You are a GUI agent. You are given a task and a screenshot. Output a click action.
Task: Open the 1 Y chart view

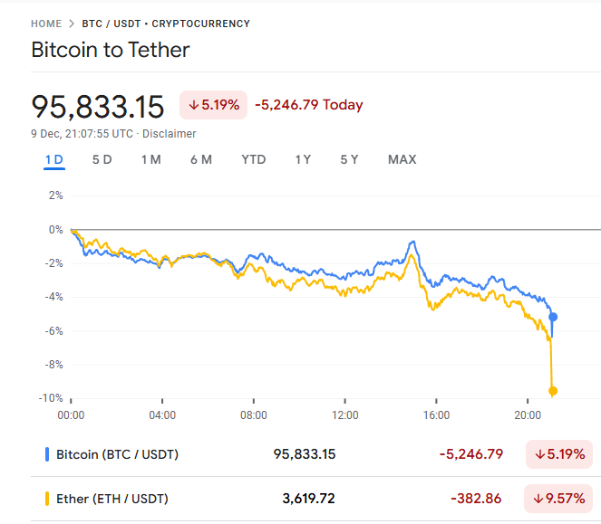coord(303,159)
